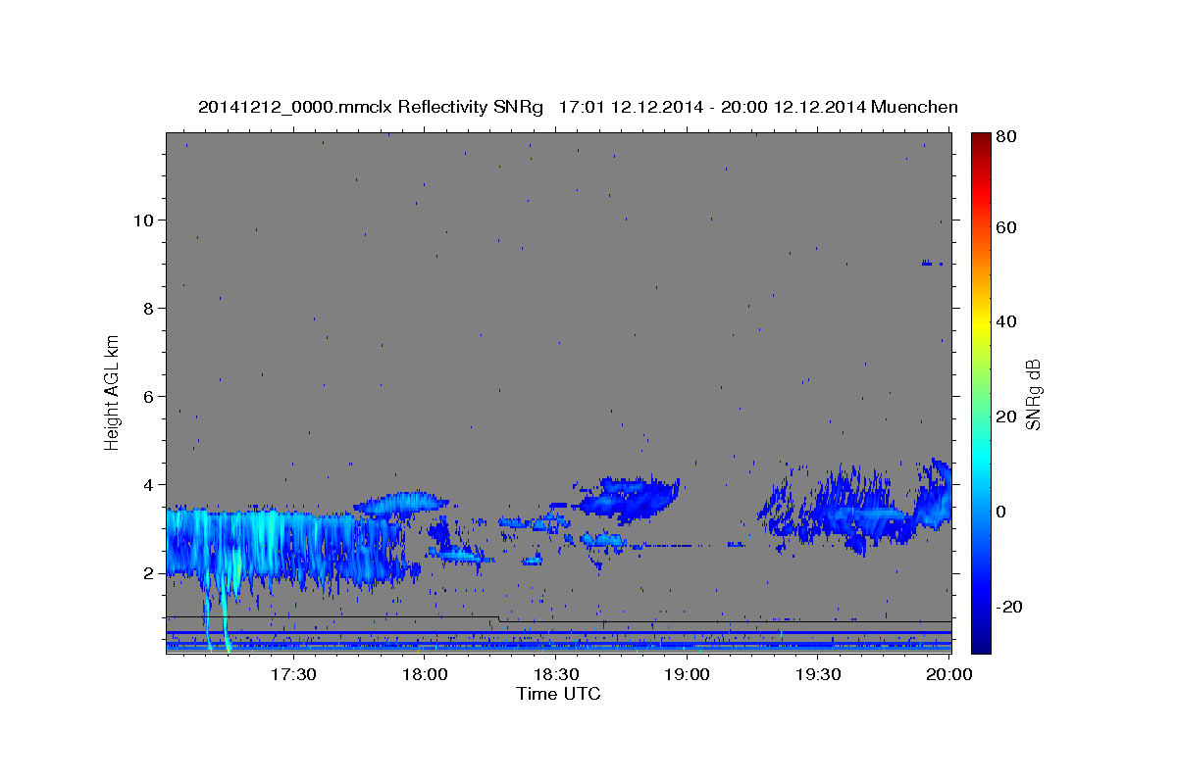Click the dark red top of the colorbar

point(981,139)
